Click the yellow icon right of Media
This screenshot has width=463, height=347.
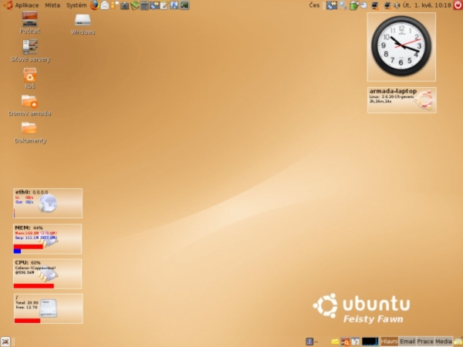click(x=458, y=342)
